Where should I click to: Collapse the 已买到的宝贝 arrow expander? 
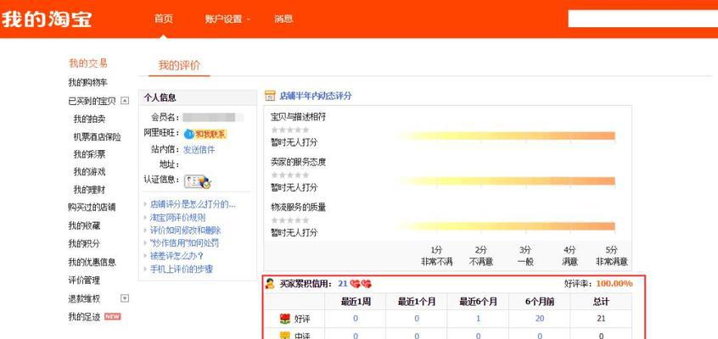(x=125, y=101)
